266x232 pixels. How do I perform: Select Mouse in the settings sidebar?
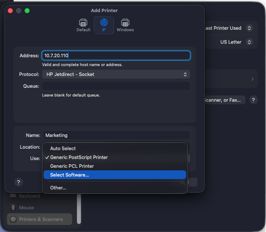pos(27,208)
